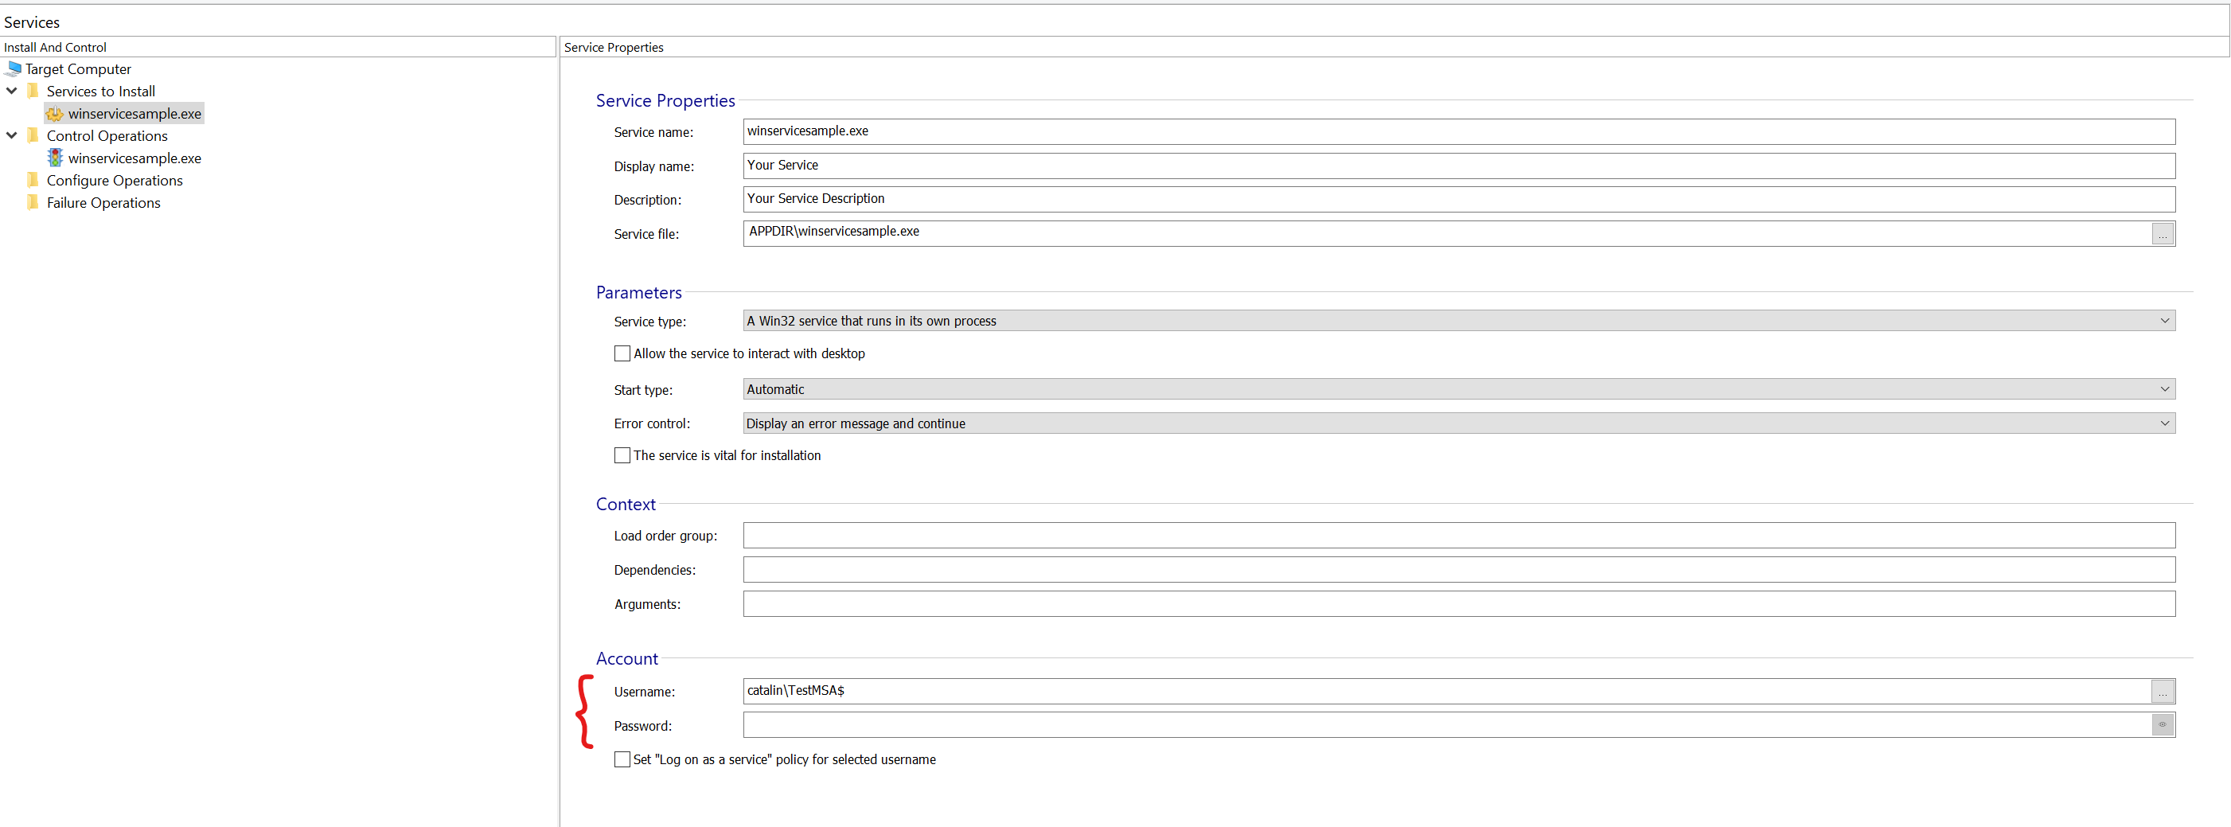Click the Services to Install folder icon
Image resolution: width=2231 pixels, height=827 pixels.
click(33, 91)
